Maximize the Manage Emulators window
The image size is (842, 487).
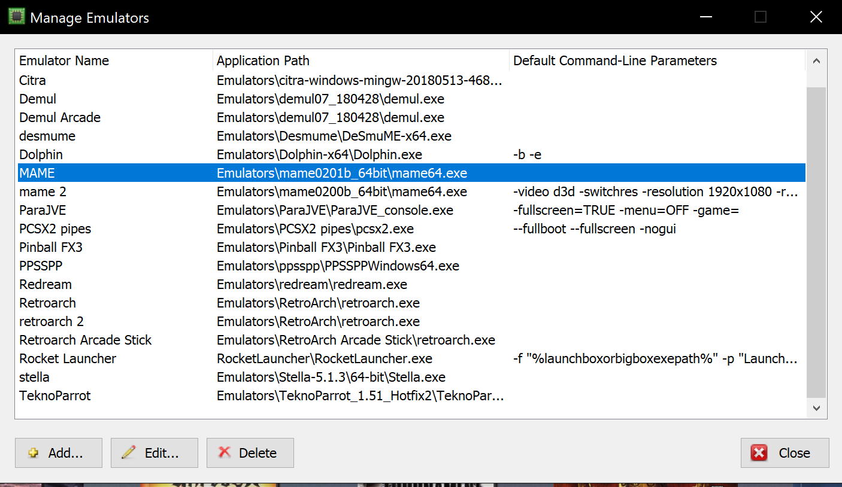click(x=761, y=17)
